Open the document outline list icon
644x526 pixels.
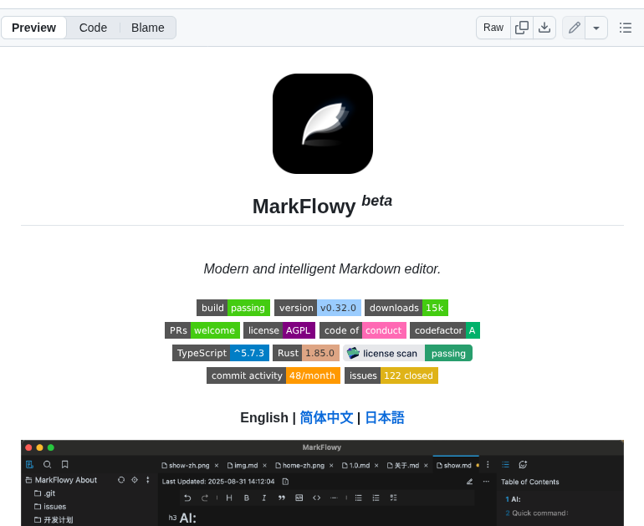[625, 28]
